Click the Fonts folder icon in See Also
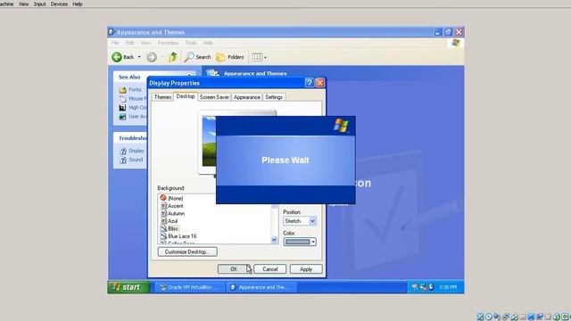Viewport: 571px width, 321px height. 123,90
